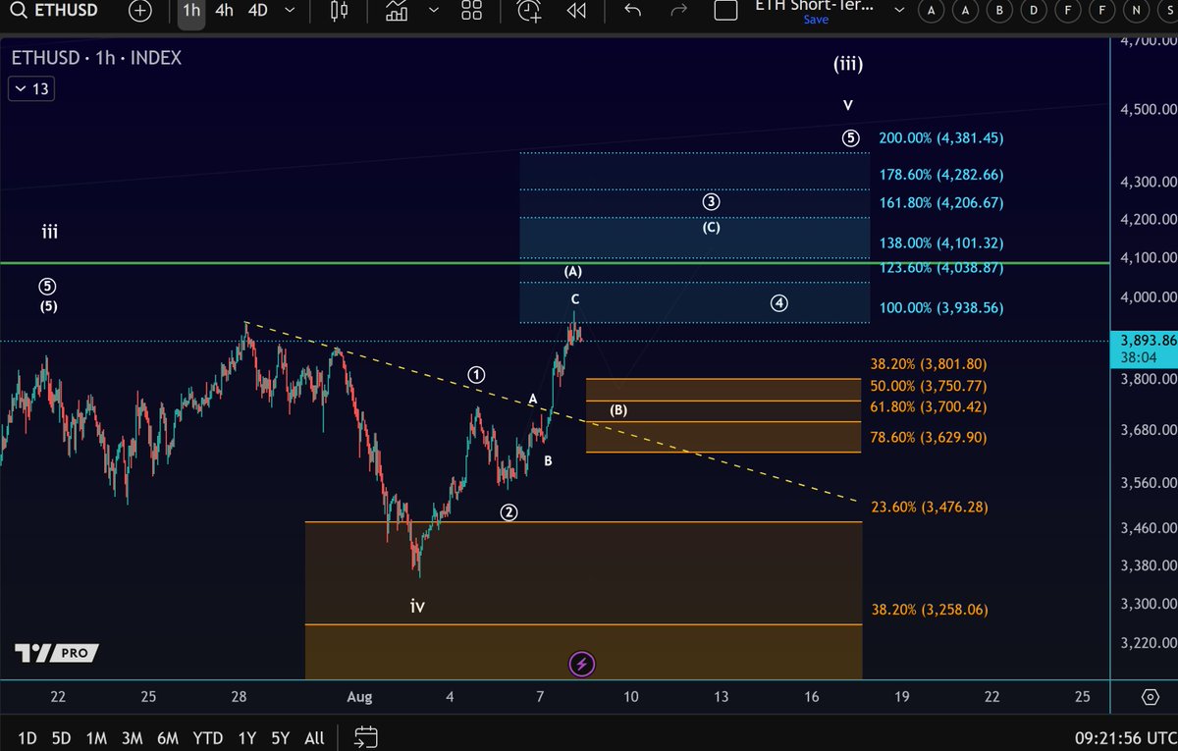Select the All date range button
The image size is (1178, 751).
click(x=313, y=737)
